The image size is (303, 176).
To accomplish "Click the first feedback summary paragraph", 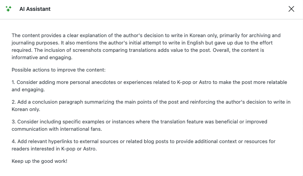I will pyautogui.click(x=146, y=46).
